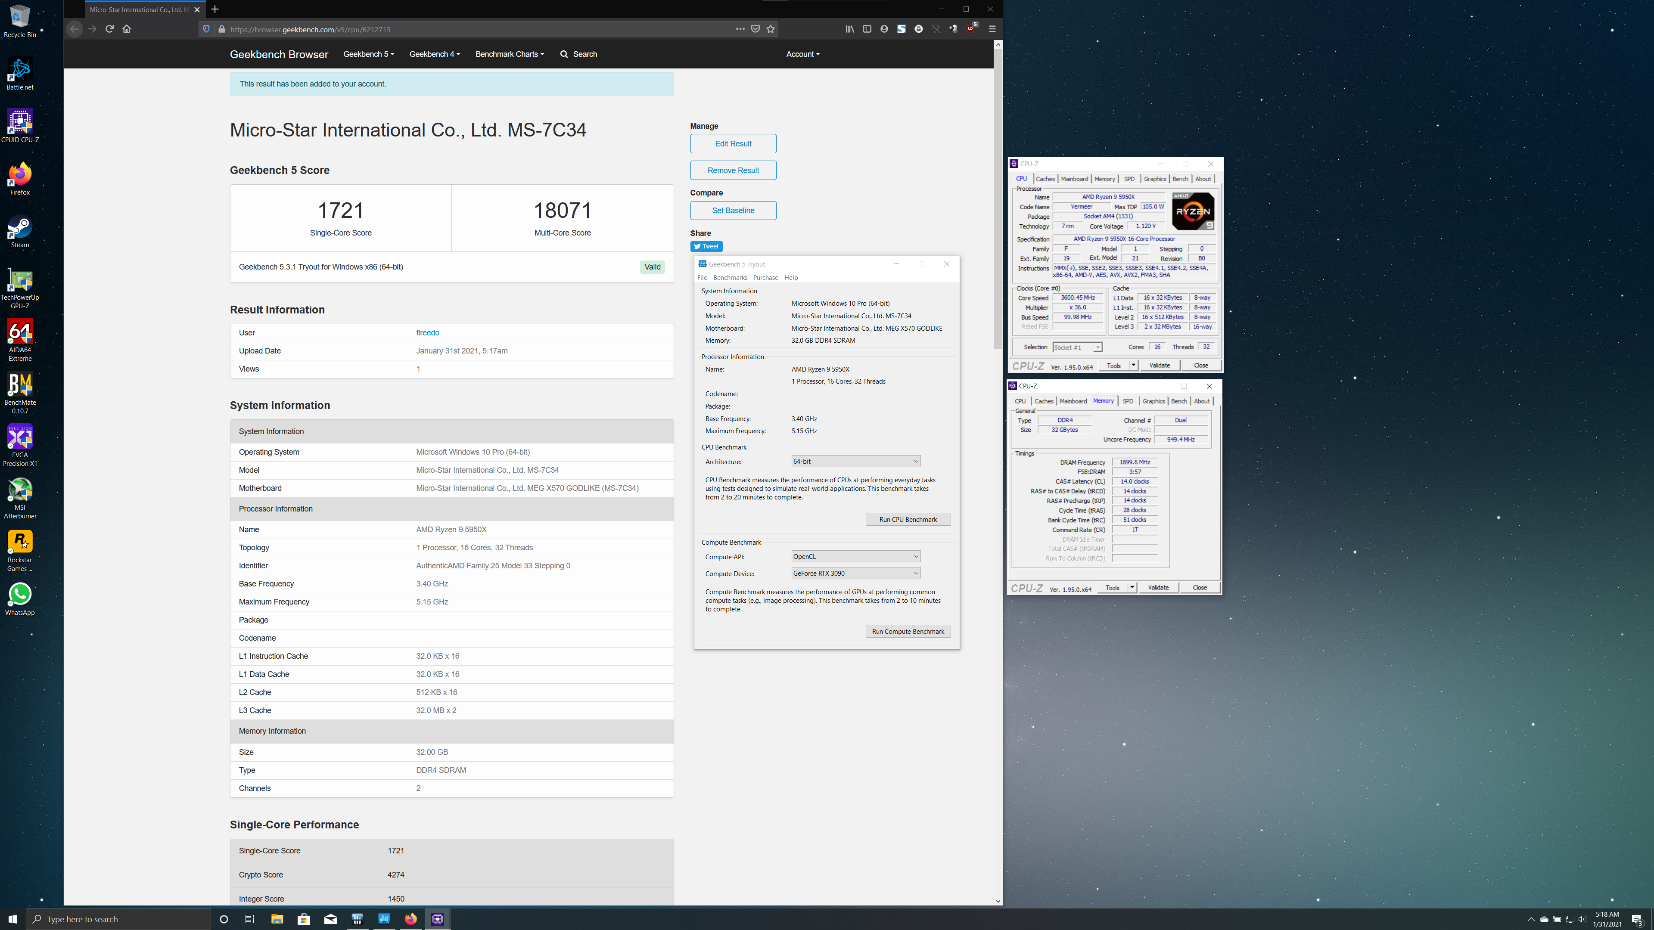Screen dimensions: 1654x930
Task: Open the Compute API OpenCL dropdown
Action: 856,556
